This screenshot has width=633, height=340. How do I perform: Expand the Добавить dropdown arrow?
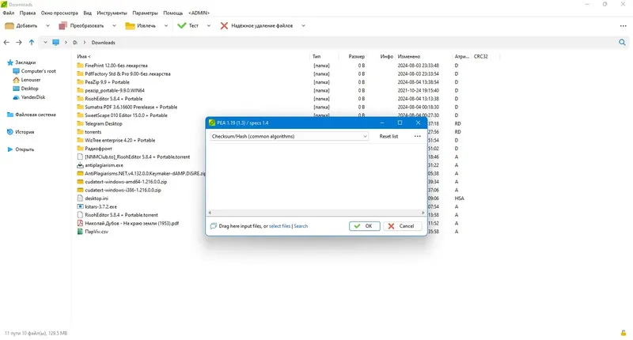[47, 26]
